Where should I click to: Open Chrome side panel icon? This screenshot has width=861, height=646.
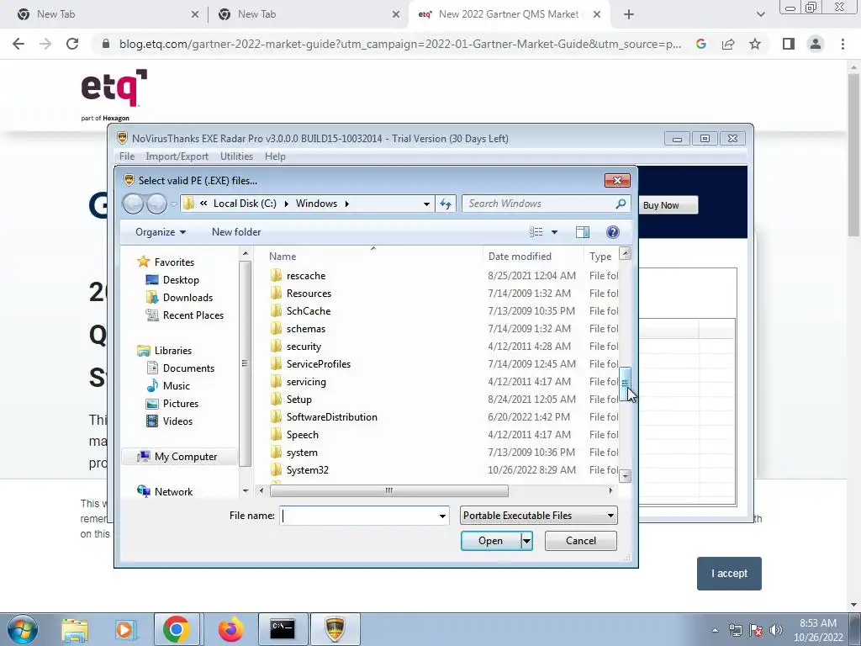[x=789, y=44]
